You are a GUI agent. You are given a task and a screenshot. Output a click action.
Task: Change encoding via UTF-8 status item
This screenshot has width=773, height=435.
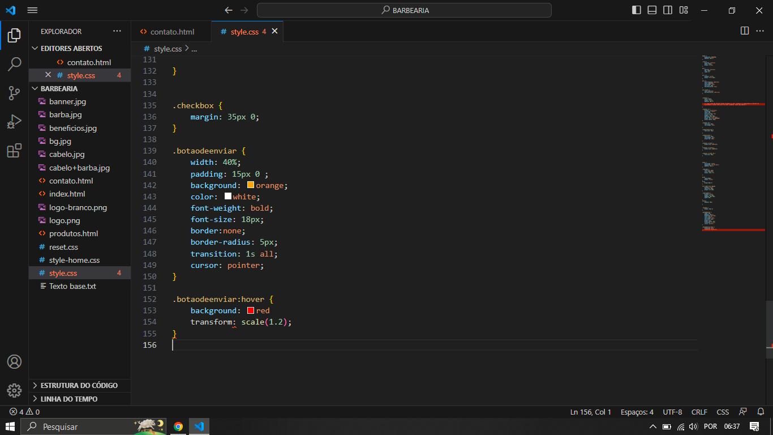pos(672,412)
